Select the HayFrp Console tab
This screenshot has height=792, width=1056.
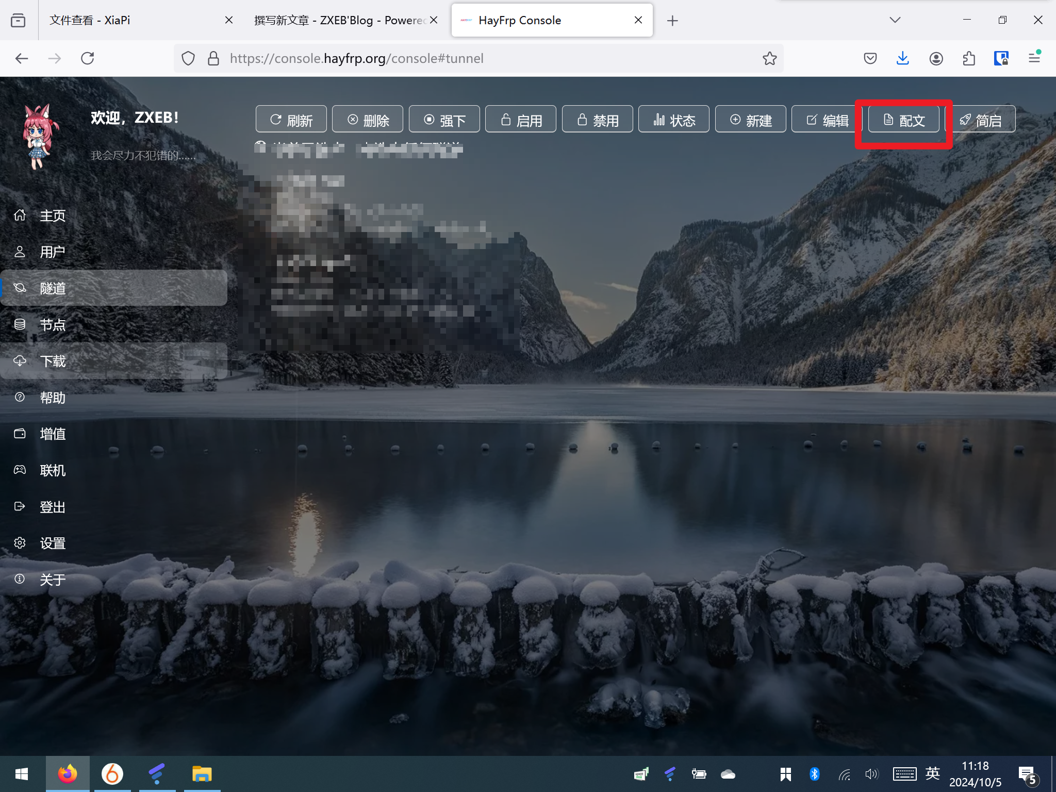coord(552,20)
